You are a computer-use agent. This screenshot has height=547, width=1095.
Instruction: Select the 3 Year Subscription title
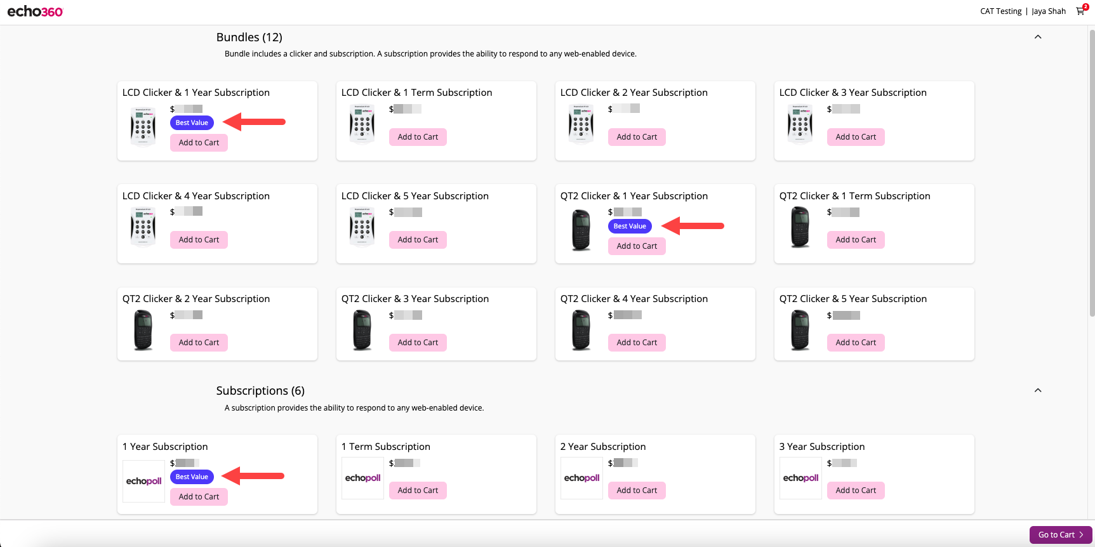click(x=822, y=447)
